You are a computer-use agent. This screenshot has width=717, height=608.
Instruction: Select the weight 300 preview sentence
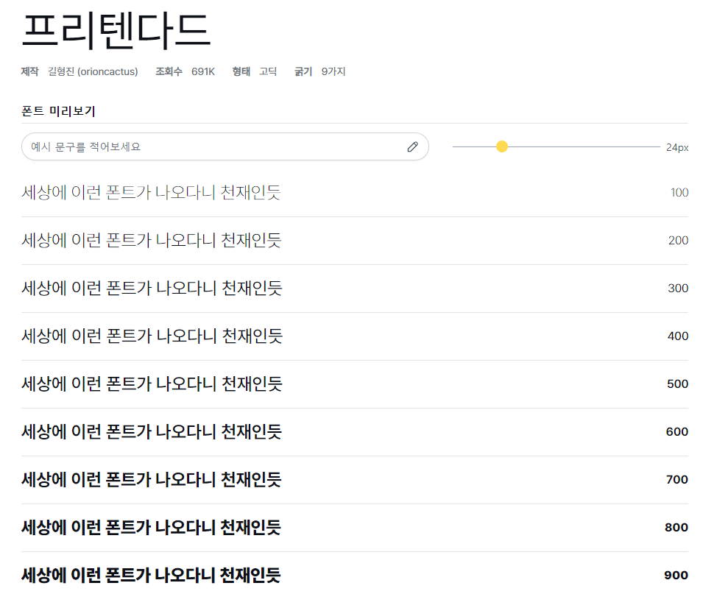[x=152, y=288]
